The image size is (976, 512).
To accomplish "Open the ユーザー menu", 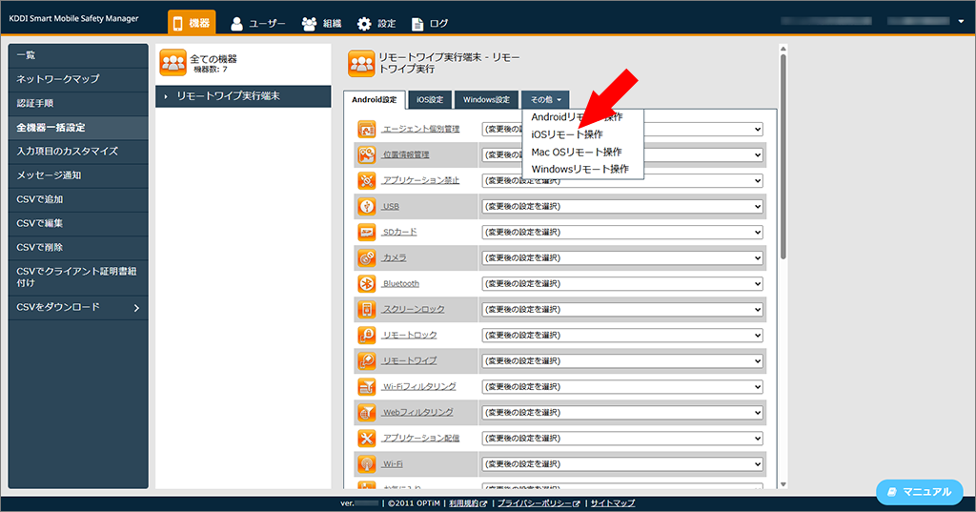I will coord(257,24).
